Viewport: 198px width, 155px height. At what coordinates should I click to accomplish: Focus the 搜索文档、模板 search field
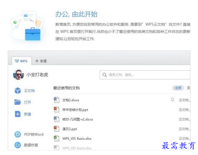[145, 75]
